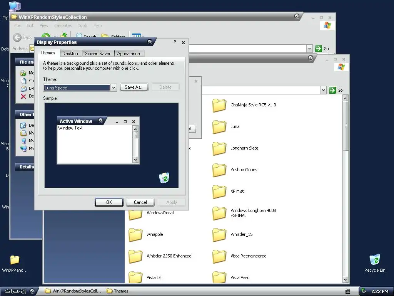This screenshot has height=296, width=394.
Task: Click the Display Properties help question mark
Action: click(x=175, y=42)
